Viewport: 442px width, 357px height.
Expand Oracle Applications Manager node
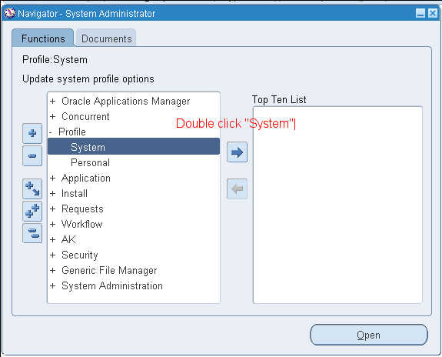click(x=53, y=101)
